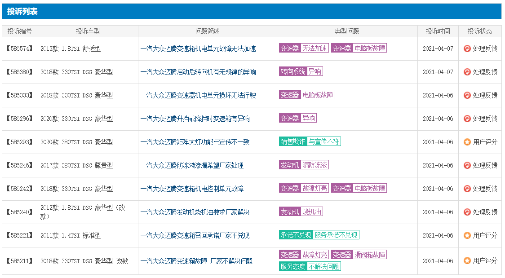Image resolution: width=505 pixels, height=278 pixels.
Task: Click status icon for complaint 586574
Action: tap(467, 49)
